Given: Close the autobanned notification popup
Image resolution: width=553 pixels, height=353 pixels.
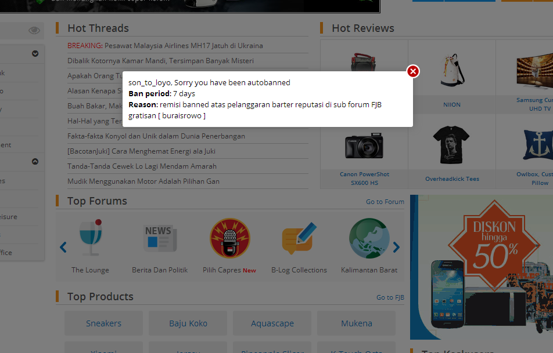Looking at the screenshot, I should click(413, 71).
